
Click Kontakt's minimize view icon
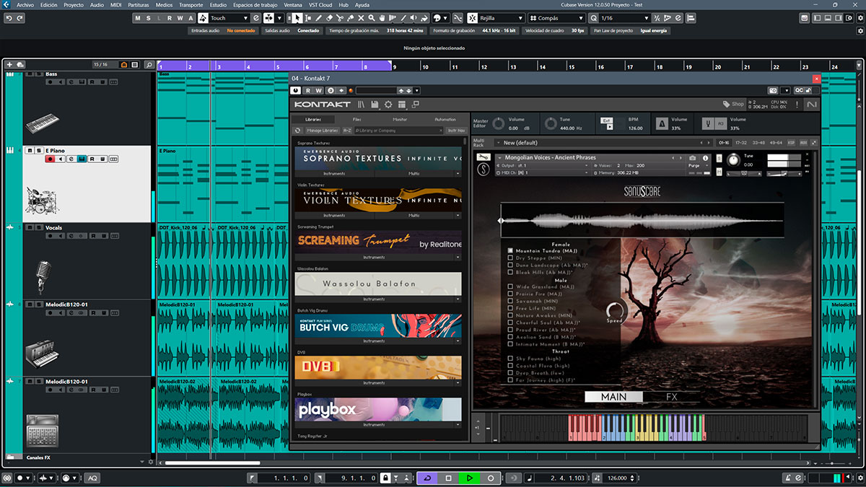(415, 105)
